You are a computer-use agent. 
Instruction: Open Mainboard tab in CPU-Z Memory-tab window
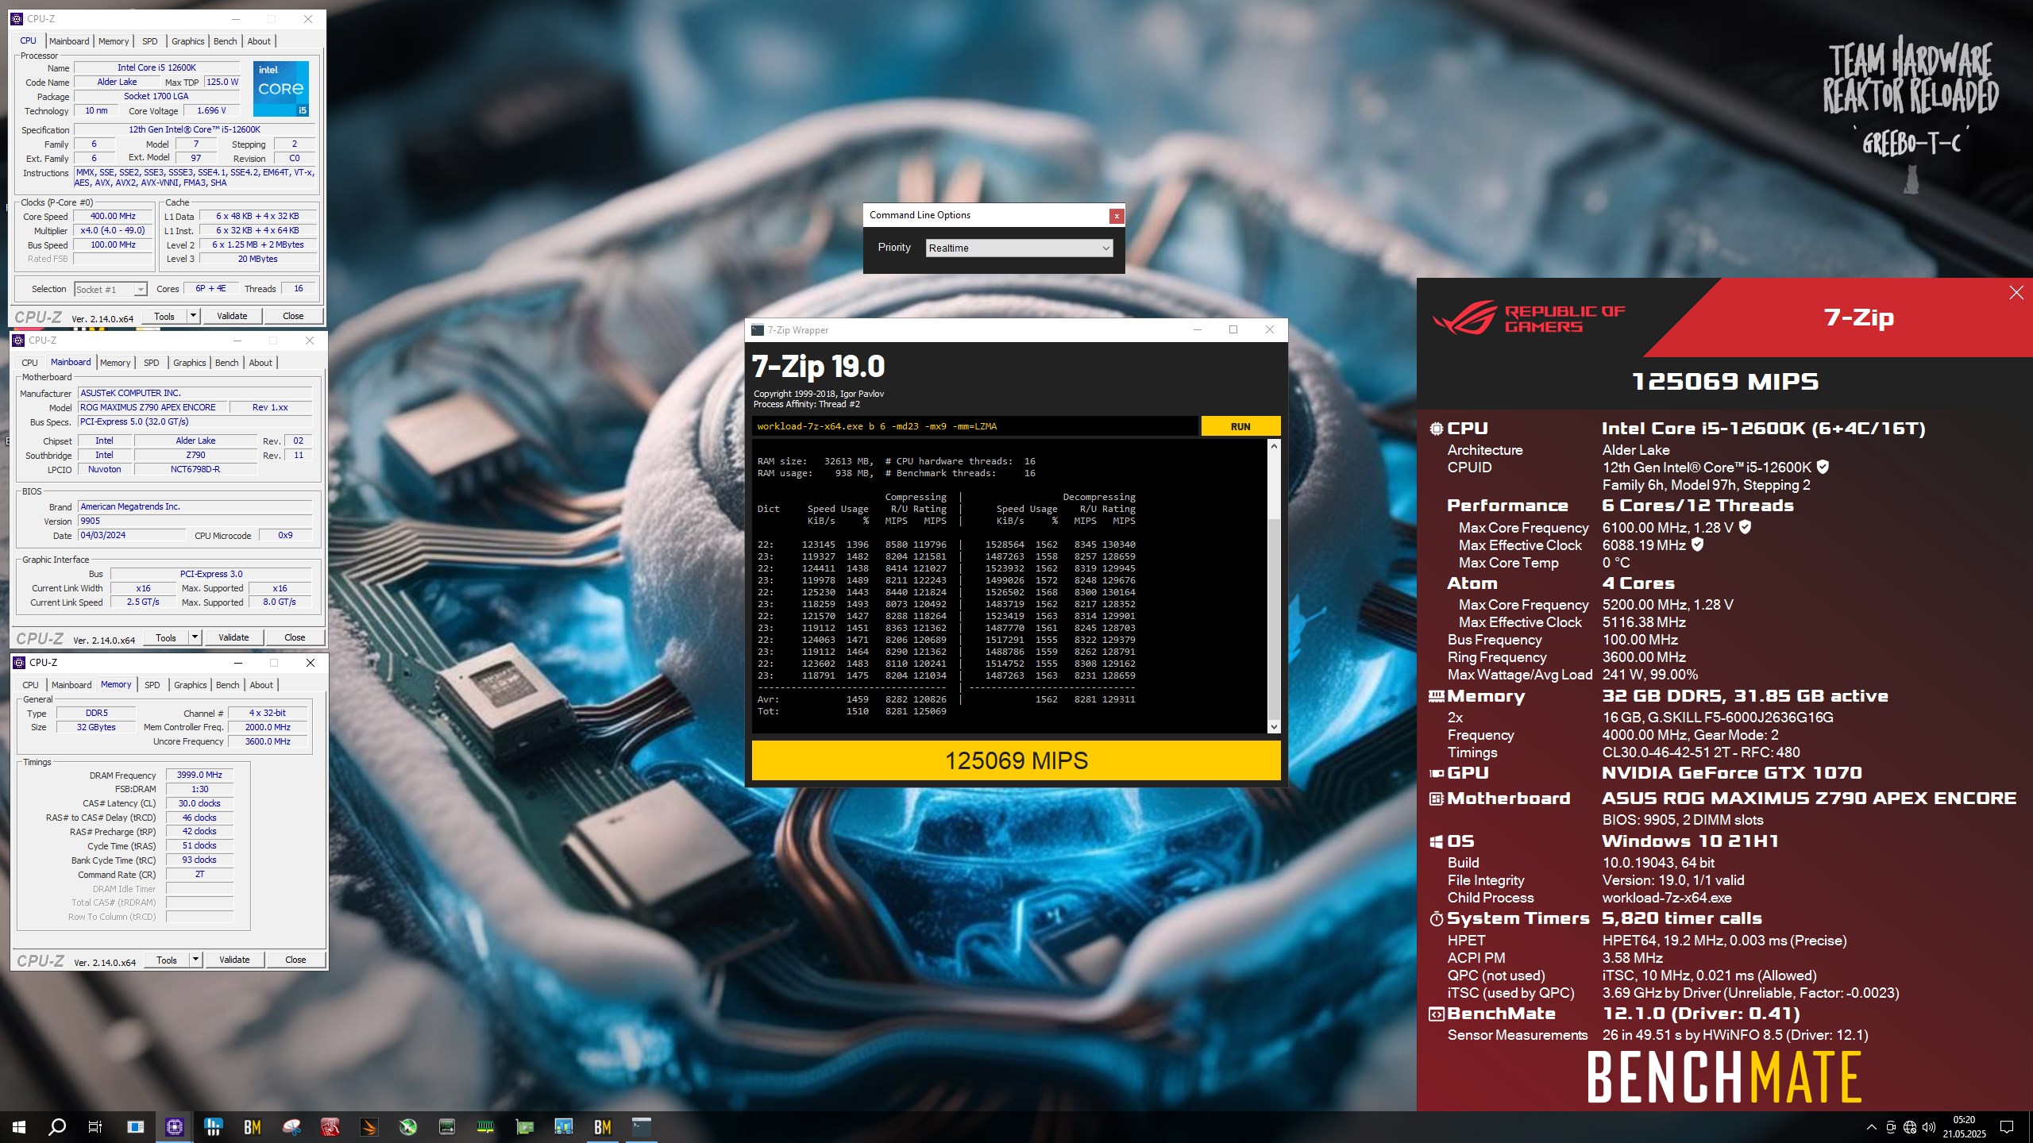(x=71, y=685)
